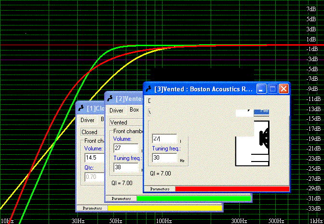
Task: Click the red color bar in window [3]
Action: [232, 189]
